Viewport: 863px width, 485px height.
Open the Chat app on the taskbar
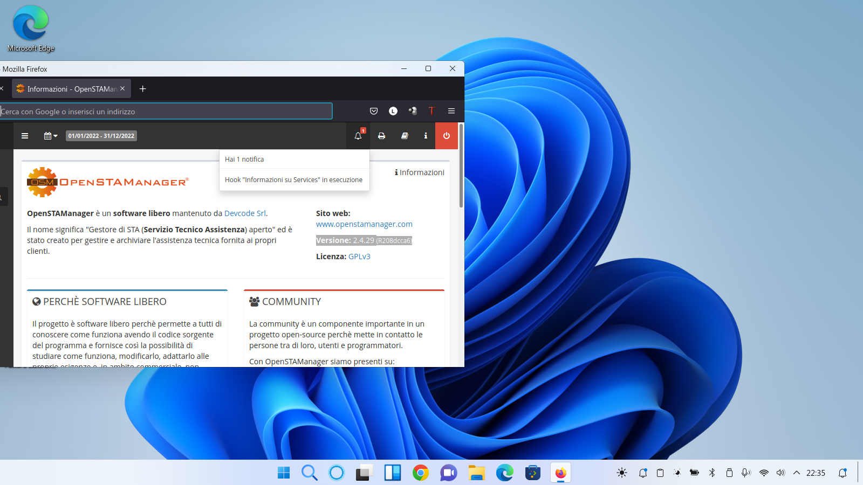[x=449, y=473]
